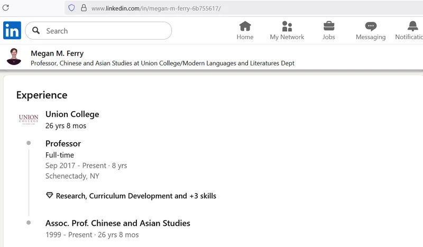The image size is (423, 247).
Task: Click the text 'Sep 2017 - Present · 8 yrs'
Action: pyautogui.click(x=86, y=166)
